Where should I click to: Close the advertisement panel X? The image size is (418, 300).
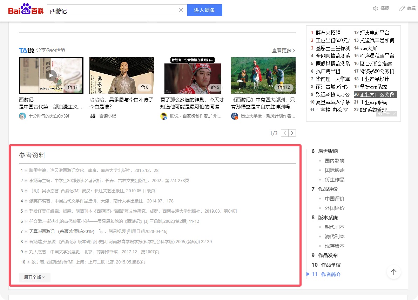coord(394,114)
